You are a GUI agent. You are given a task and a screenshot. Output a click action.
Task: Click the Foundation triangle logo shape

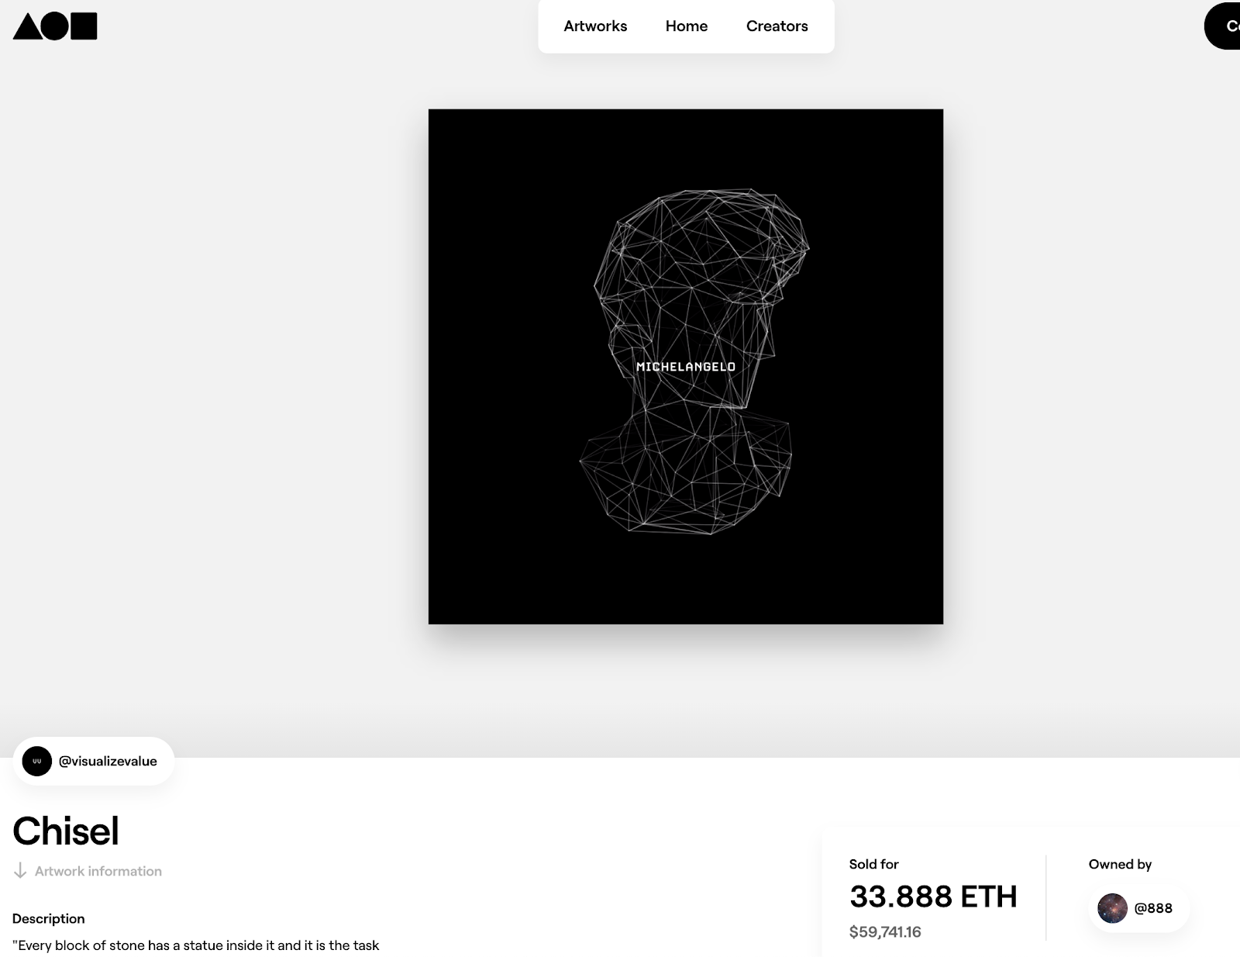(x=26, y=27)
